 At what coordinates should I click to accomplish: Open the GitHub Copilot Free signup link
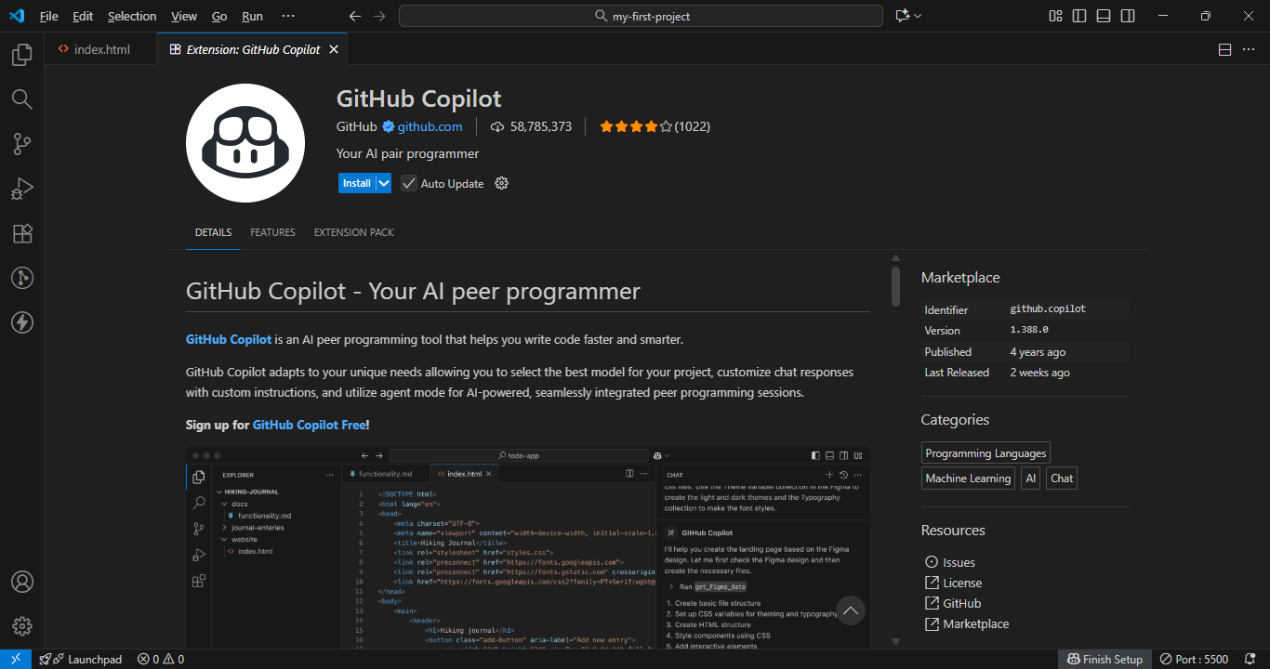click(310, 424)
